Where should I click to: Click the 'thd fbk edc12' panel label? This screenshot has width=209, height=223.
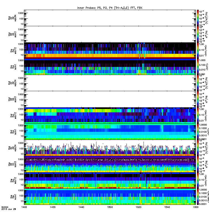13,115
